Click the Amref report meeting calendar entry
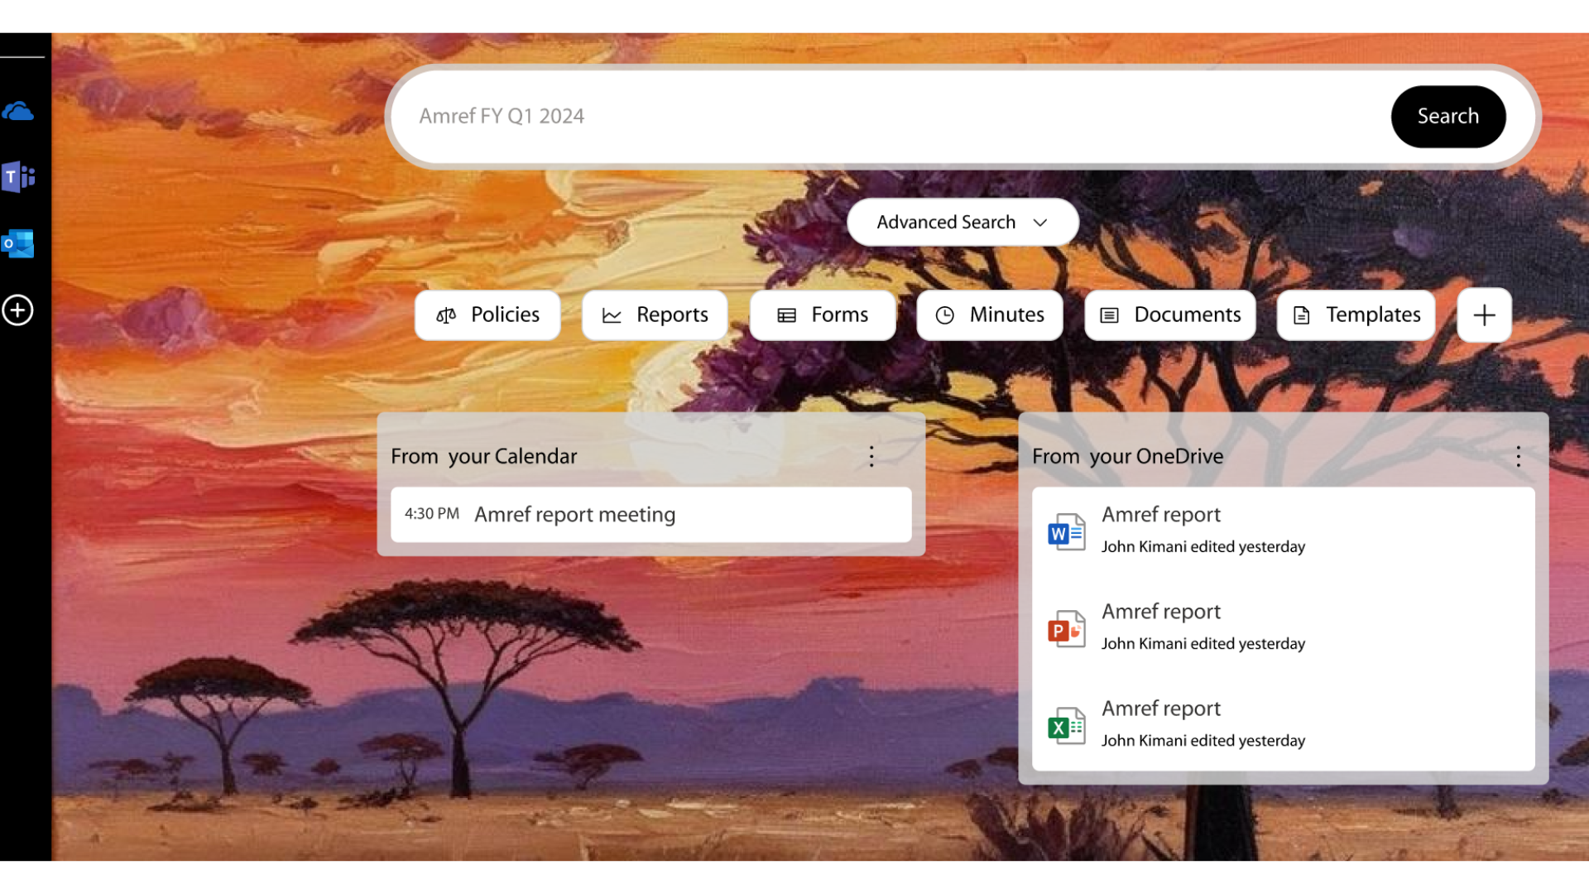This screenshot has height=894, width=1589. pos(650,514)
